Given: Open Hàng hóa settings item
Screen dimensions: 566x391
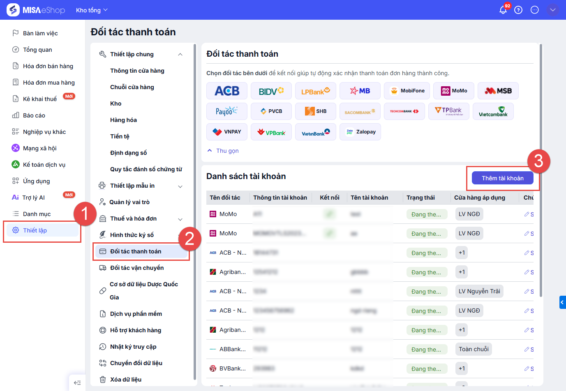Looking at the screenshot, I should [123, 120].
